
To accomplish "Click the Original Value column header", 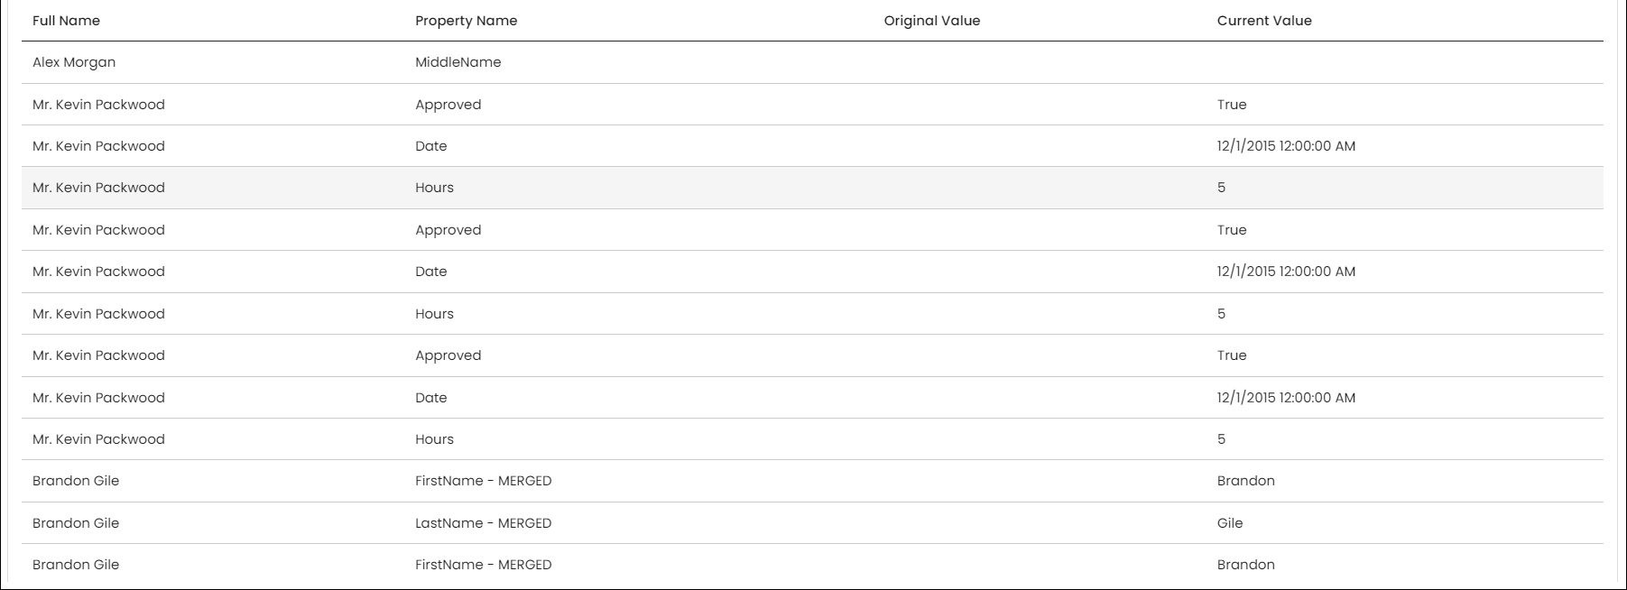I will (x=931, y=21).
